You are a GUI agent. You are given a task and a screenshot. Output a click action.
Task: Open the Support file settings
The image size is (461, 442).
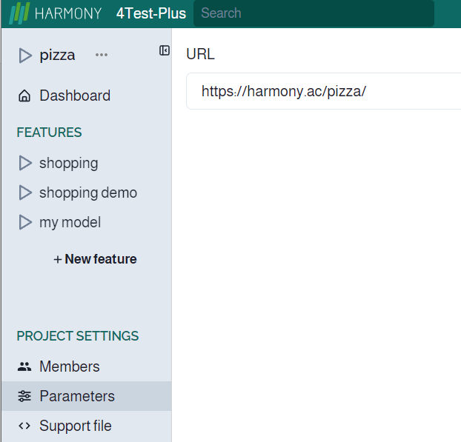(76, 426)
